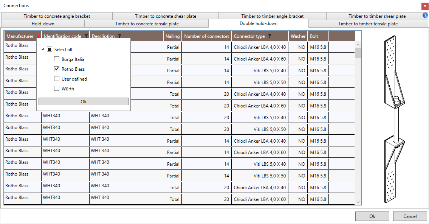429x224 pixels.
Task: Close the Connections dialog with red X
Action: (425, 6)
